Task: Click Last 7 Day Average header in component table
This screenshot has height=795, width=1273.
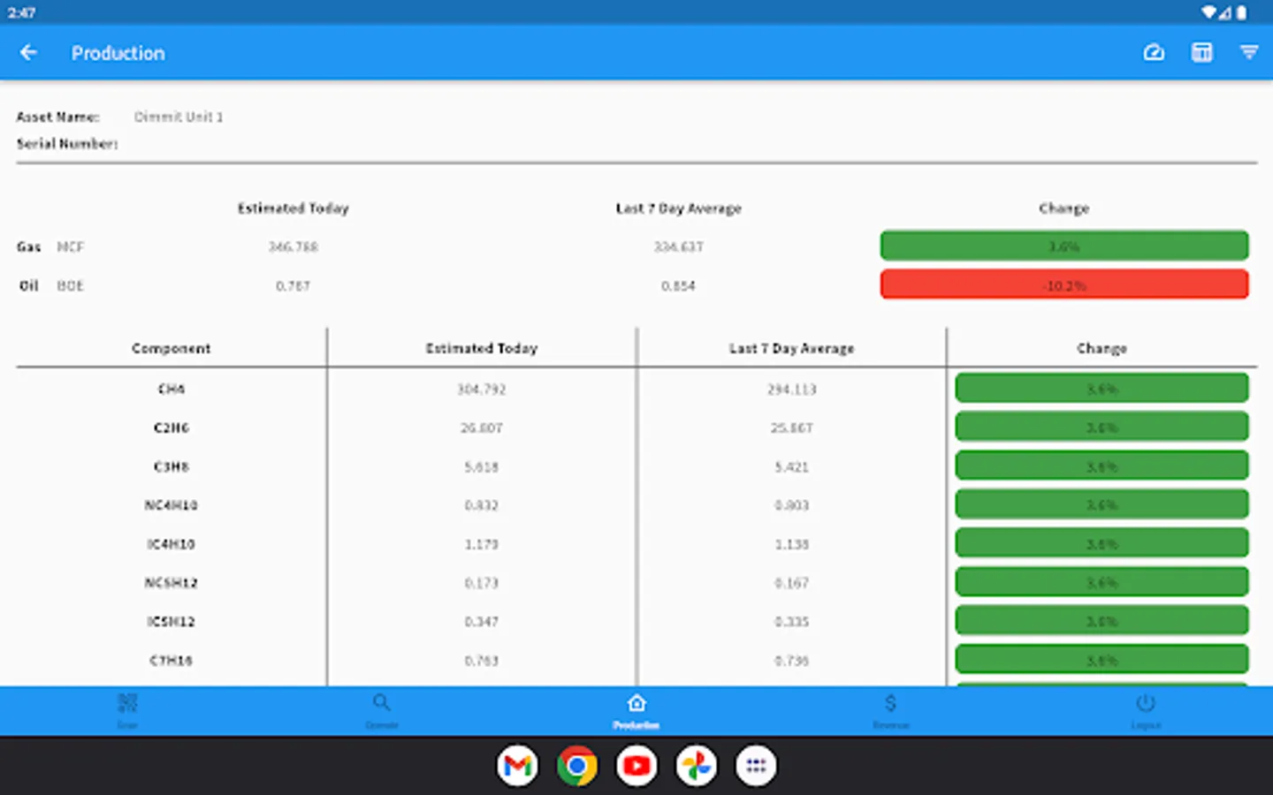Action: click(792, 348)
